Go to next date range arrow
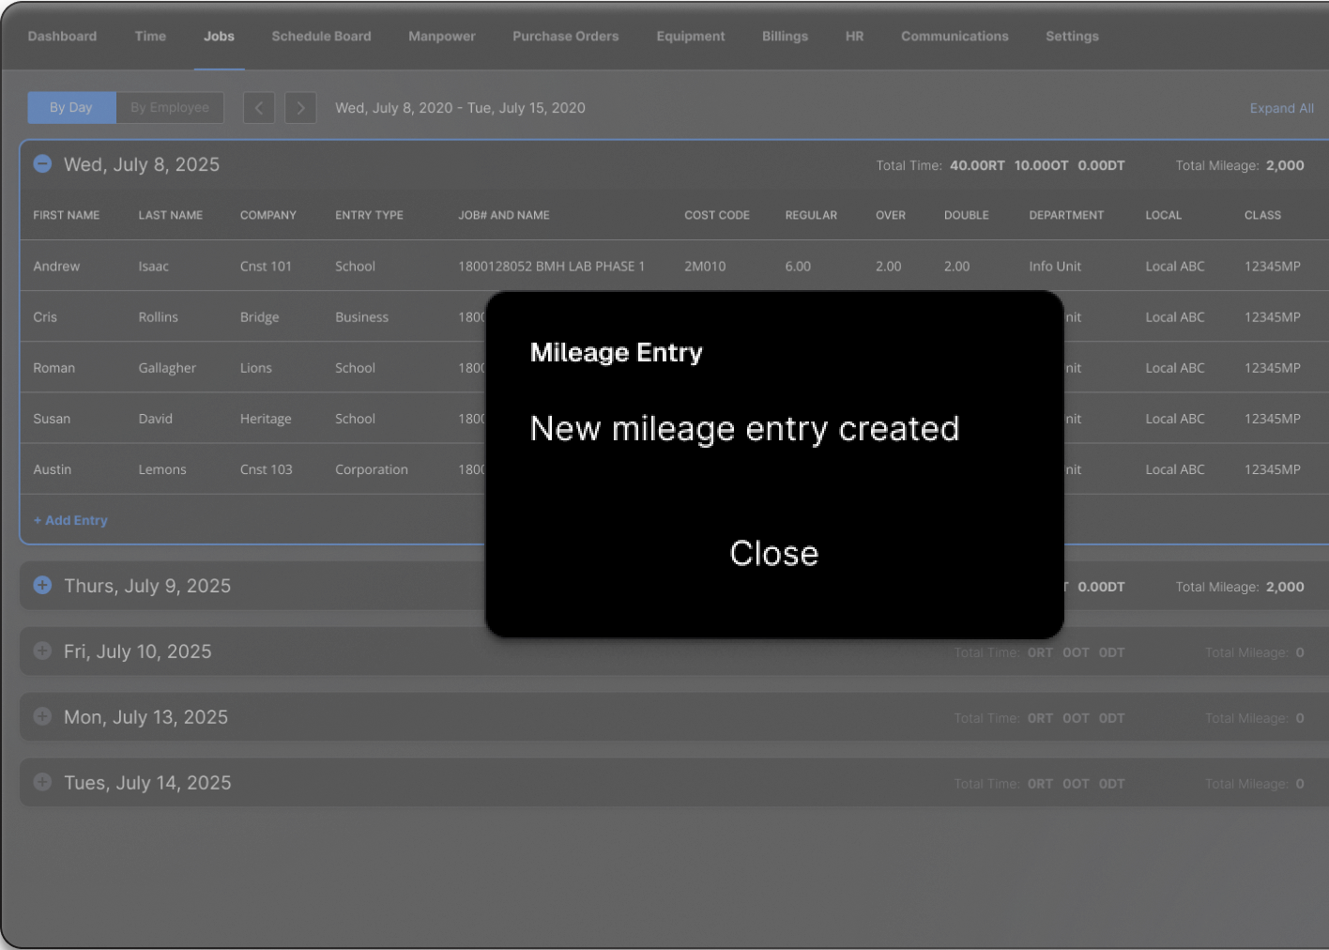1329x950 pixels. click(x=300, y=108)
